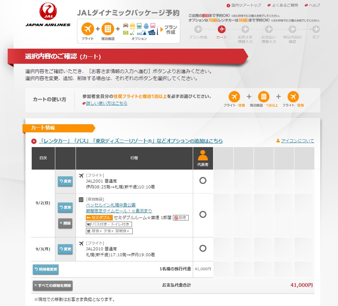
Task: Click the plane icon beside JAL2010 flight
Action: point(81,244)
